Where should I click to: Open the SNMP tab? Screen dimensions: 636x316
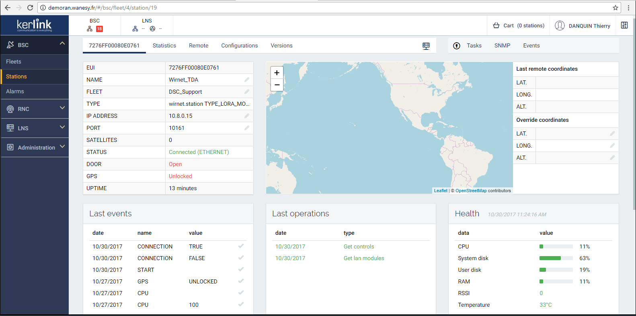pos(502,46)
